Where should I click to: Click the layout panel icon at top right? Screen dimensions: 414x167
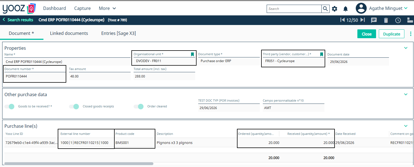[410, 20]
